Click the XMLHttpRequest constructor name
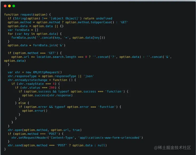Screen dimensions: 196x155 point(46,72)
